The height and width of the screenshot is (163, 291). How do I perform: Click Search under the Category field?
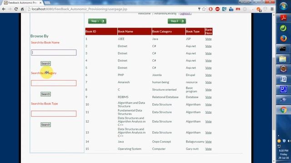[45, 94]
